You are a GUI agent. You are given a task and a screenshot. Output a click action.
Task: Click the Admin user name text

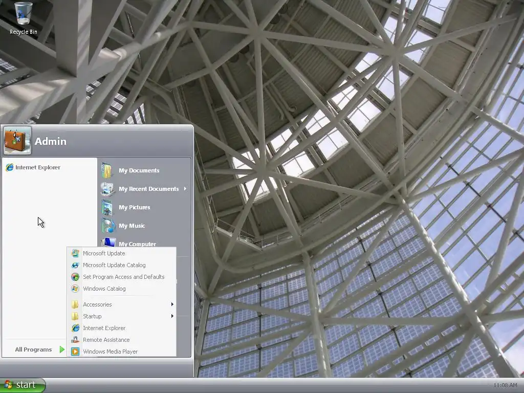pyautogui.click(x=51, y=141)
